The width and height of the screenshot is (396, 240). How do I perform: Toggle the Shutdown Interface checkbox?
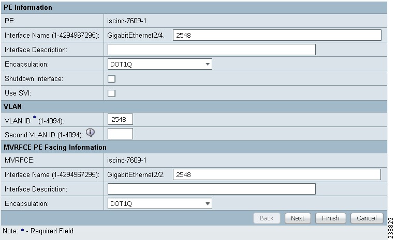point(111,79)
